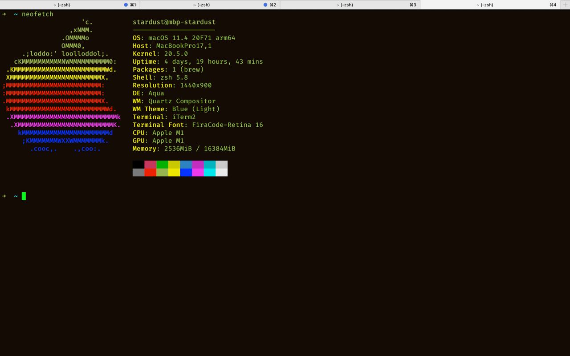Viewport: 570px width, 356px height.
Task: Click the 'OS: macOS 11.4 20F71 arm64' line
Action: point(184,38)
